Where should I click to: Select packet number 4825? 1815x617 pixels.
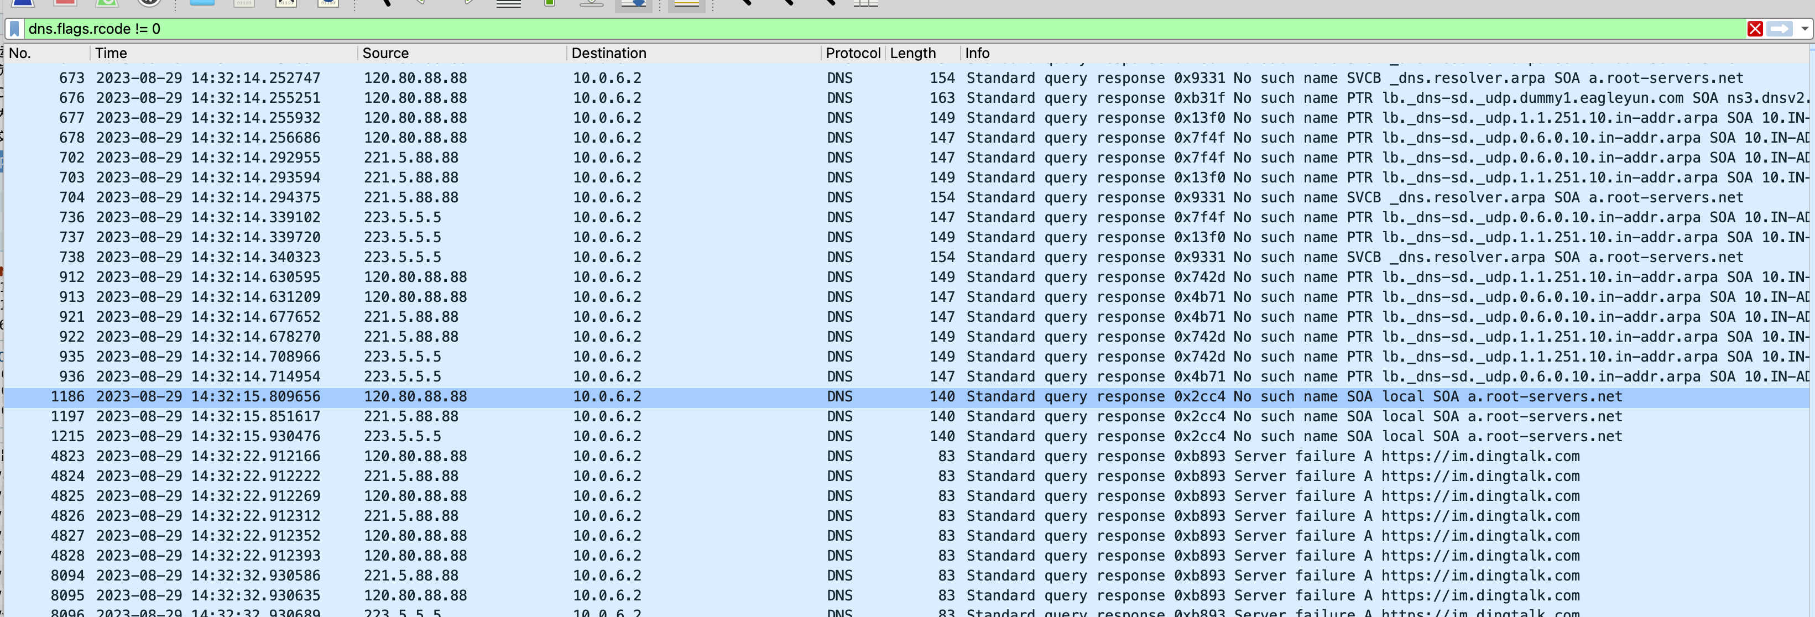tap(907, 496)
